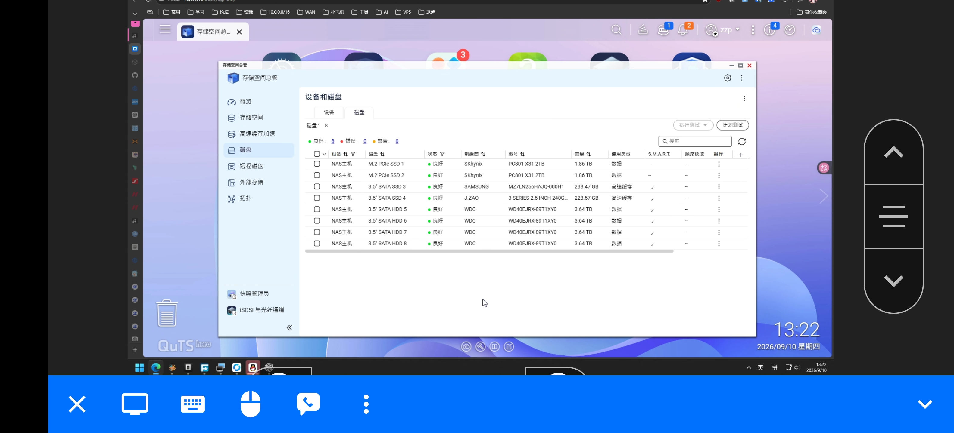This screenshot has height=433, width=954.
Task: Click the 警告 count link
Action: tap(397, 141)
